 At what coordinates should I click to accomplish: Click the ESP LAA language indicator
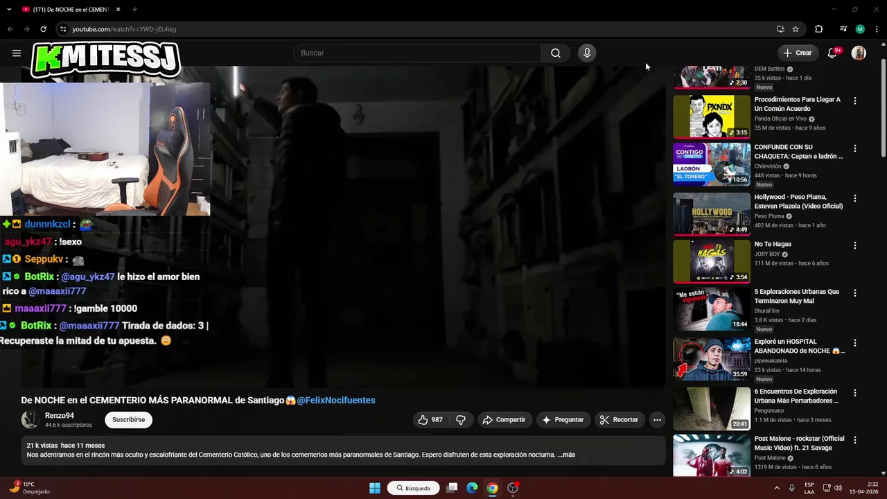(809, 488)
